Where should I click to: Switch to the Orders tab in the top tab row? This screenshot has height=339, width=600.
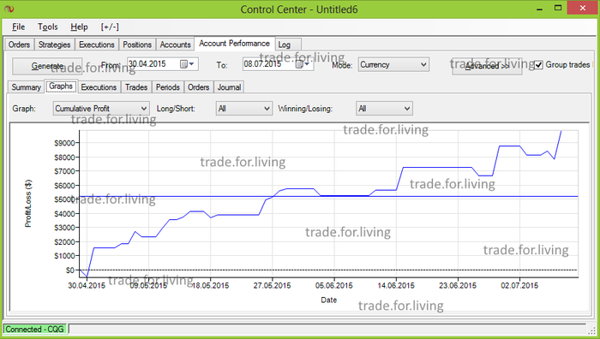pos(19,45)
